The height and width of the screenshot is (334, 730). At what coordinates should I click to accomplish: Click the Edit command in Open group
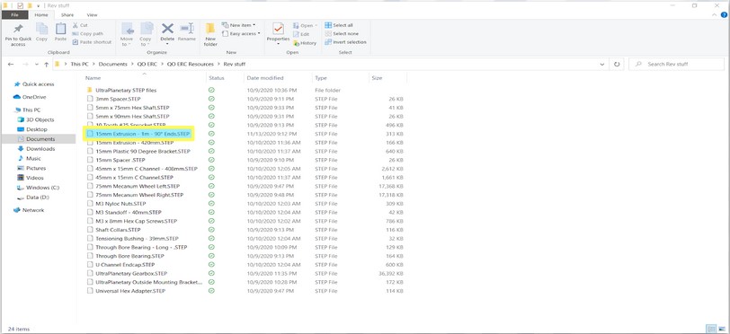pyautogui.click(x=302, y=34)
